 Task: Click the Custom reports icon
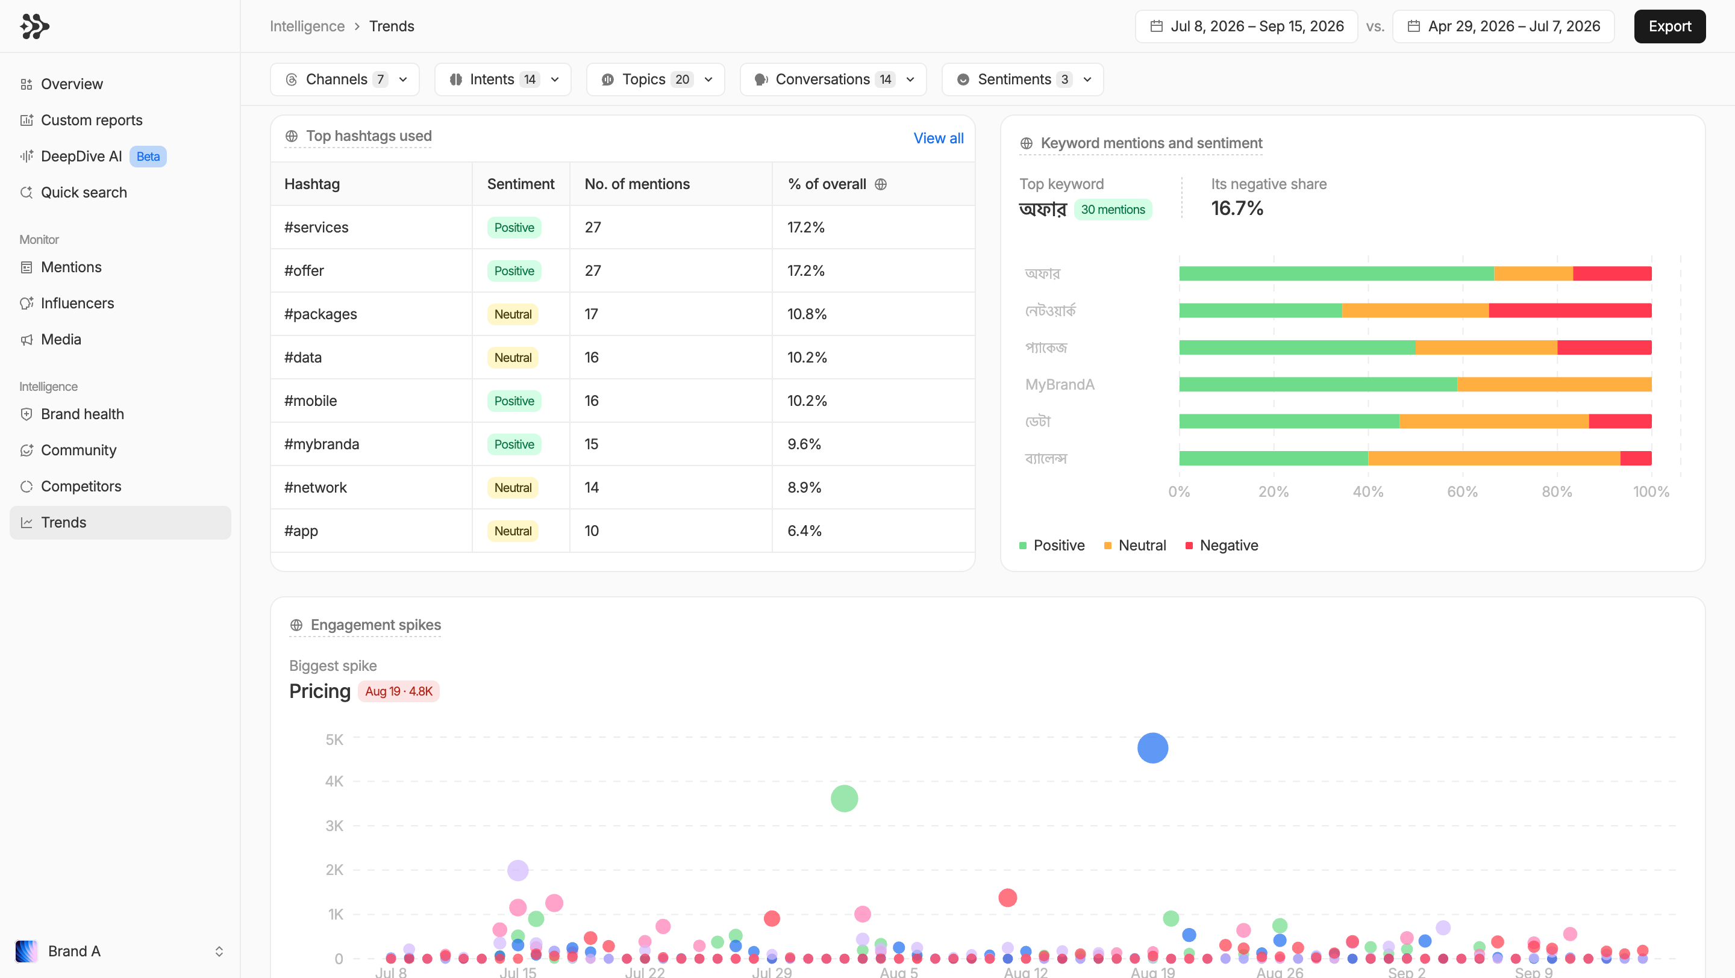tap(27, 120)
